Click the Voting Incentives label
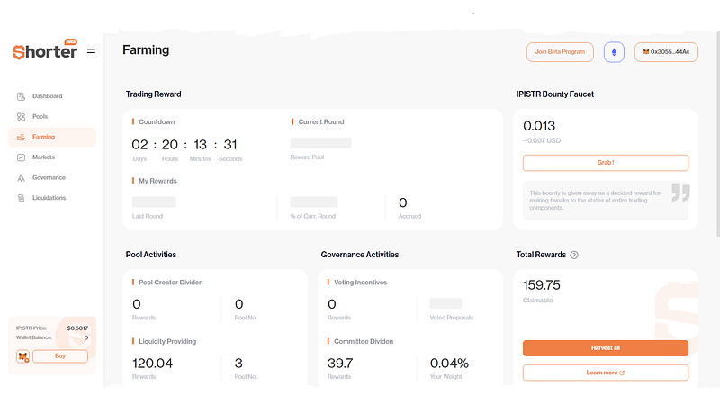Viewport: 720px width, 404px height. point(360,283)
